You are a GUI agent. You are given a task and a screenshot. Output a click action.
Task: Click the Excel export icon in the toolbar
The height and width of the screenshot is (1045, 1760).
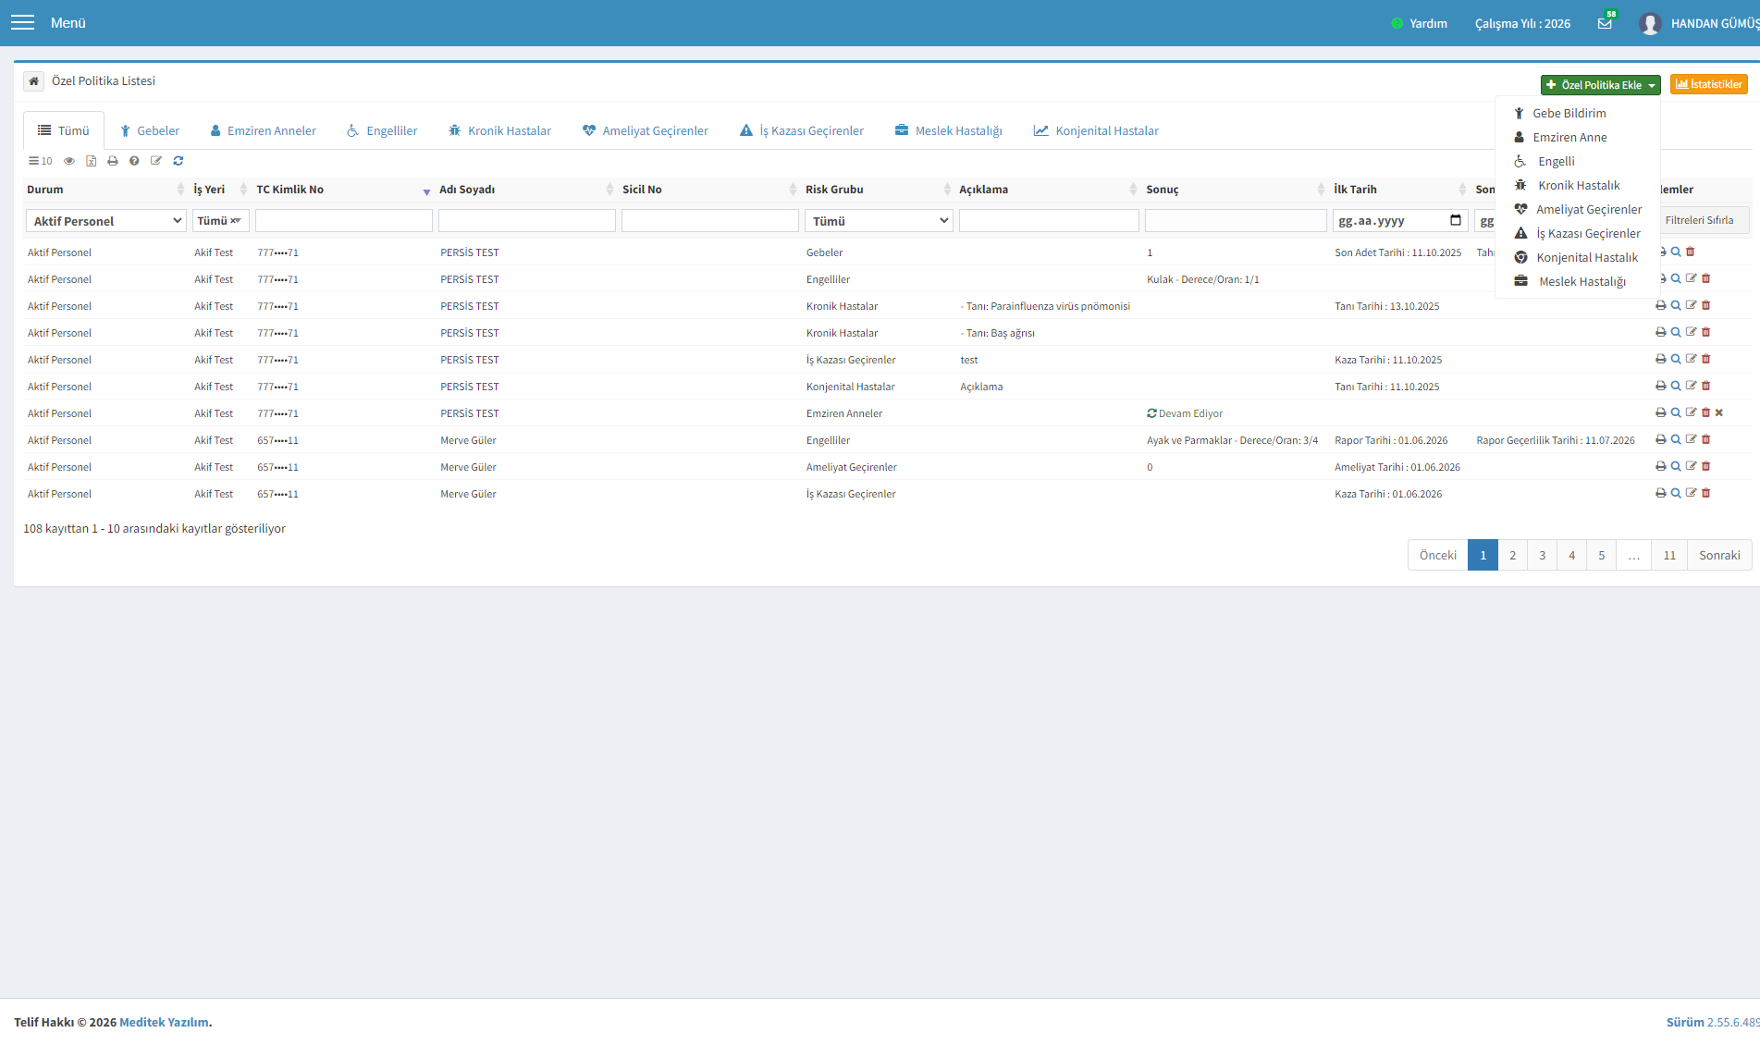91,161
